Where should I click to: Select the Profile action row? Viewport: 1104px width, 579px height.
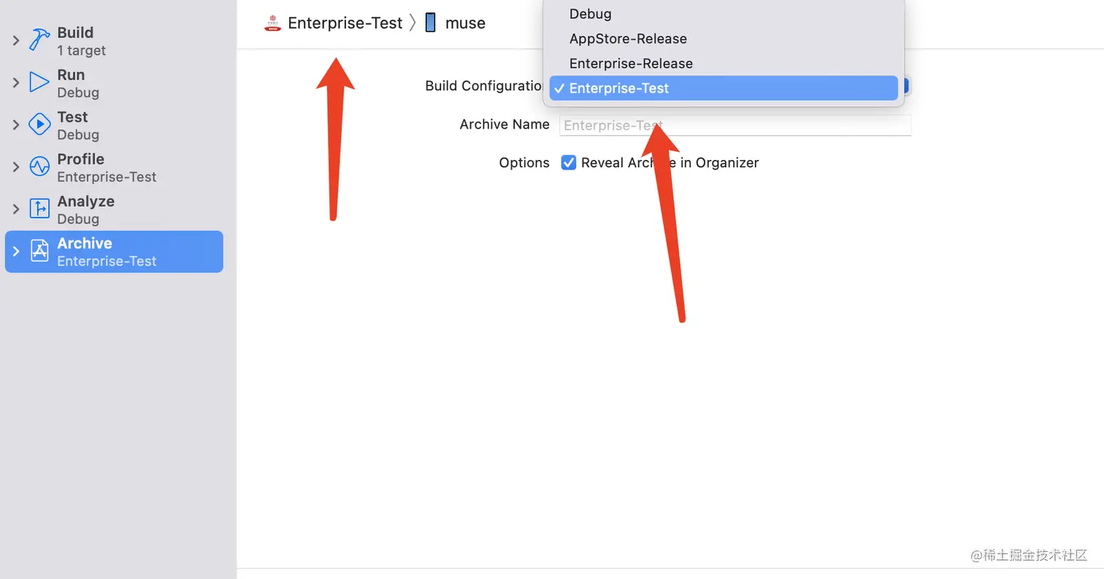[x=114, y=167]
